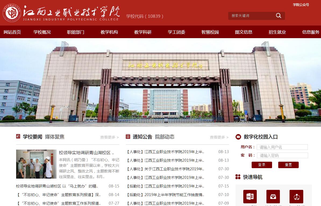The height and width of the screenshot is (206, 321).
Task: Click the search magnifier icon
Action: pos(278,16)
